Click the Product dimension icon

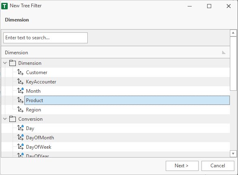(20, 100)
